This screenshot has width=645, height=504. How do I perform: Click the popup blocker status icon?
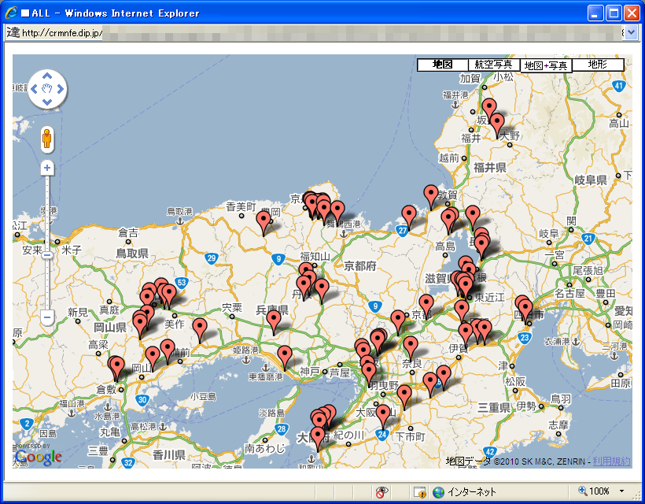420,491
